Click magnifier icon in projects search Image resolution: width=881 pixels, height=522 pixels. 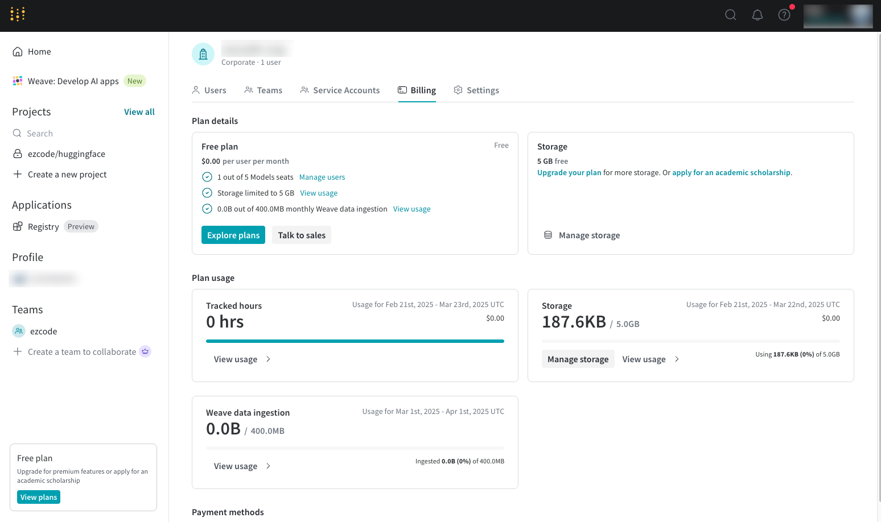(x=17, y=133)
